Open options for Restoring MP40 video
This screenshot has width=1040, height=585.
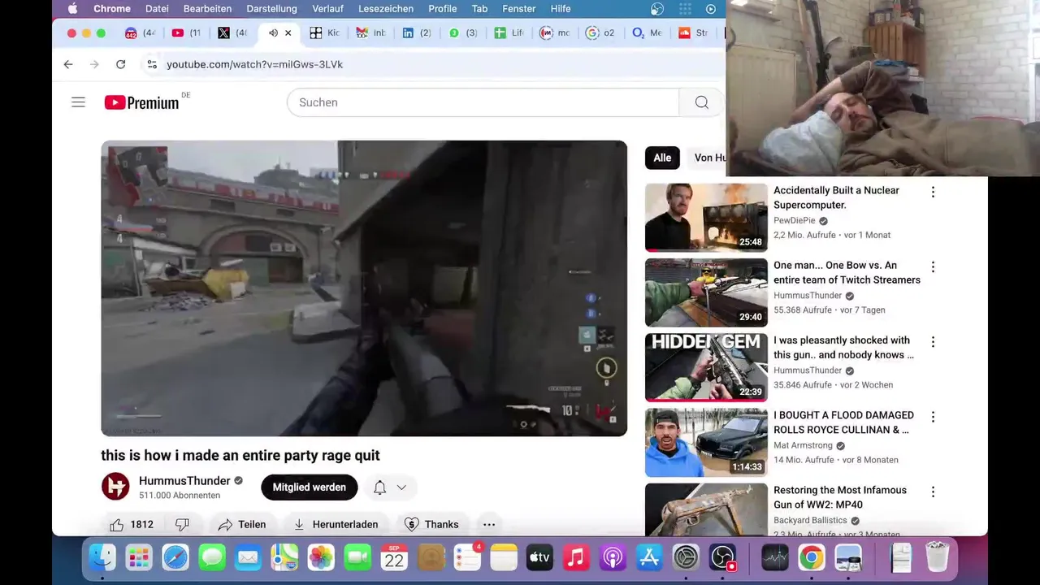(933, 492)
